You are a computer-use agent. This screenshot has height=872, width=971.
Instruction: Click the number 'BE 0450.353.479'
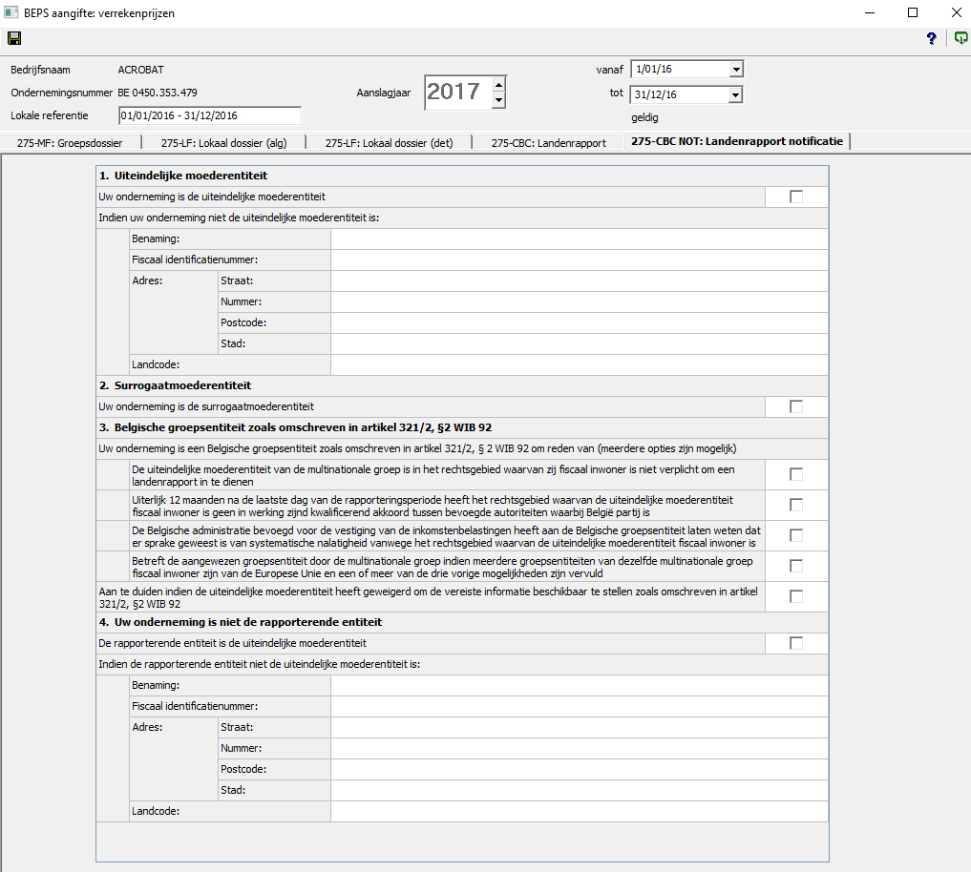tap(158, 93)
